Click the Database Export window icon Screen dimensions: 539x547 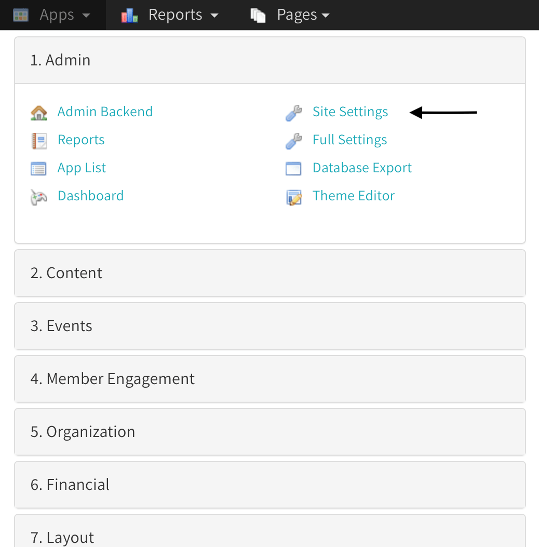(x=294, y=167)
